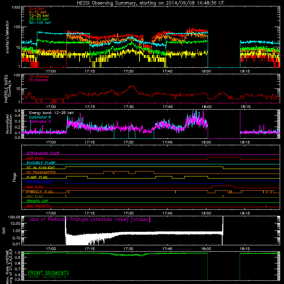Viewport: 284px width, 284px height.
Task: Click the 17:30 tick of the top plot
Action: pos(129,71)
